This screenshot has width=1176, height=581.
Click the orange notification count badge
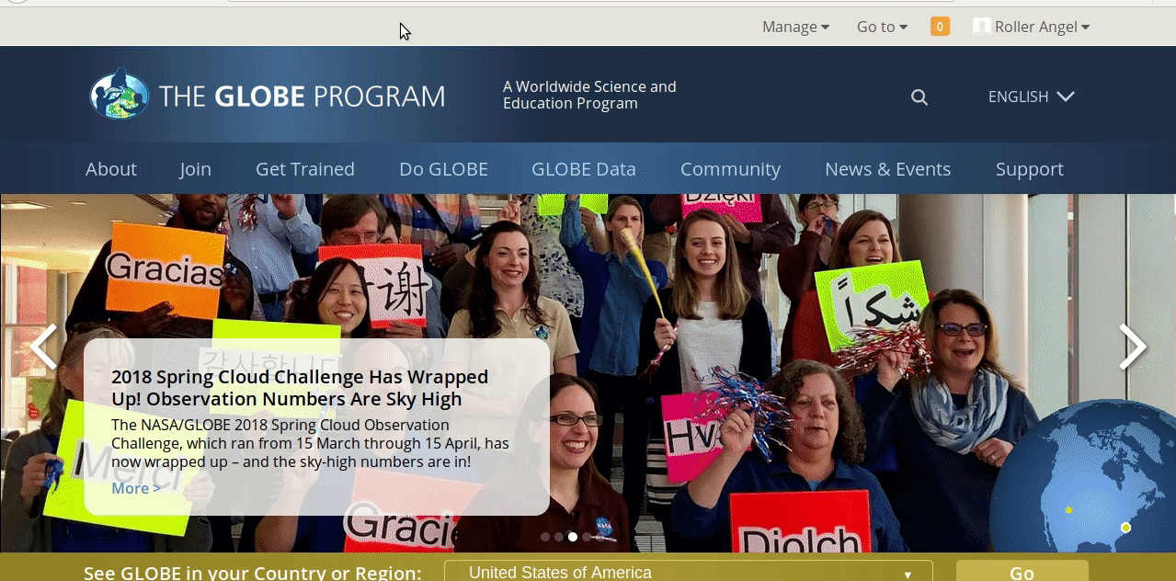pyautogui.click(x=940, y=27)
